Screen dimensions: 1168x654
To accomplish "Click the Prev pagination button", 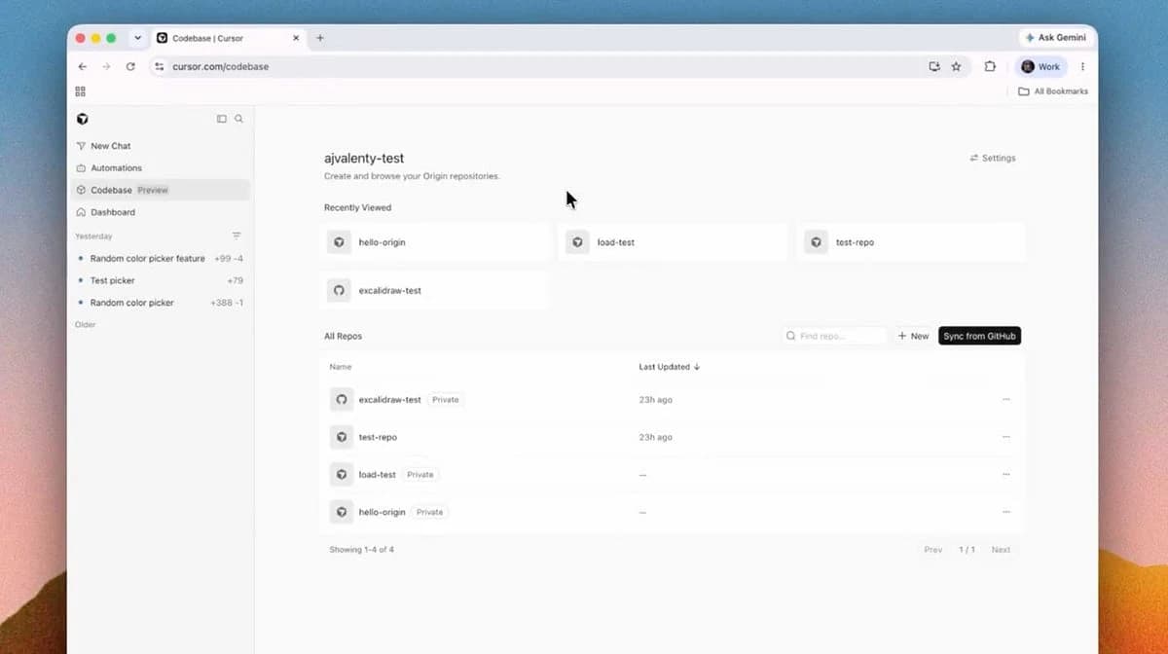I will coord(933,550).
